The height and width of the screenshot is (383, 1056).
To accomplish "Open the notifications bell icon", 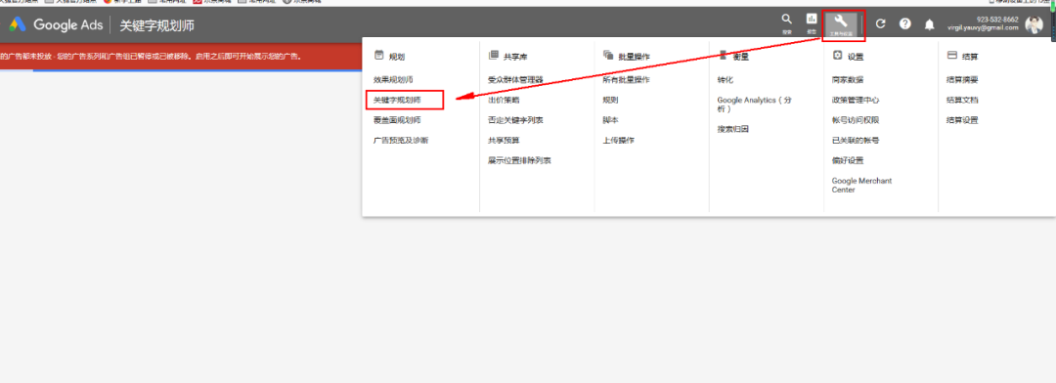I will point(930,24).
